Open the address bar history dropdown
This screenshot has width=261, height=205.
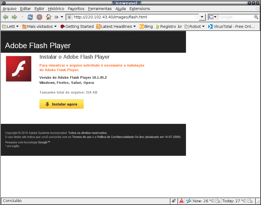point(202,17)
